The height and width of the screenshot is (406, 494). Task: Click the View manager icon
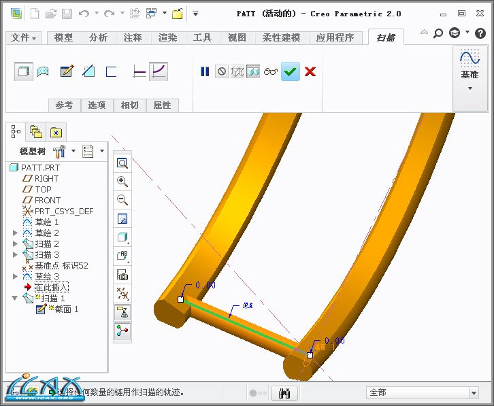(122, 275)
